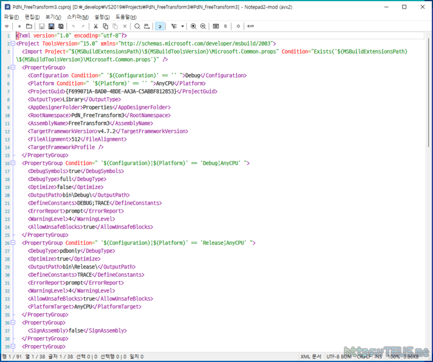
Task: Collapse the Project fold at line 2
Action: pyautogui.click(x=13, y=43)
